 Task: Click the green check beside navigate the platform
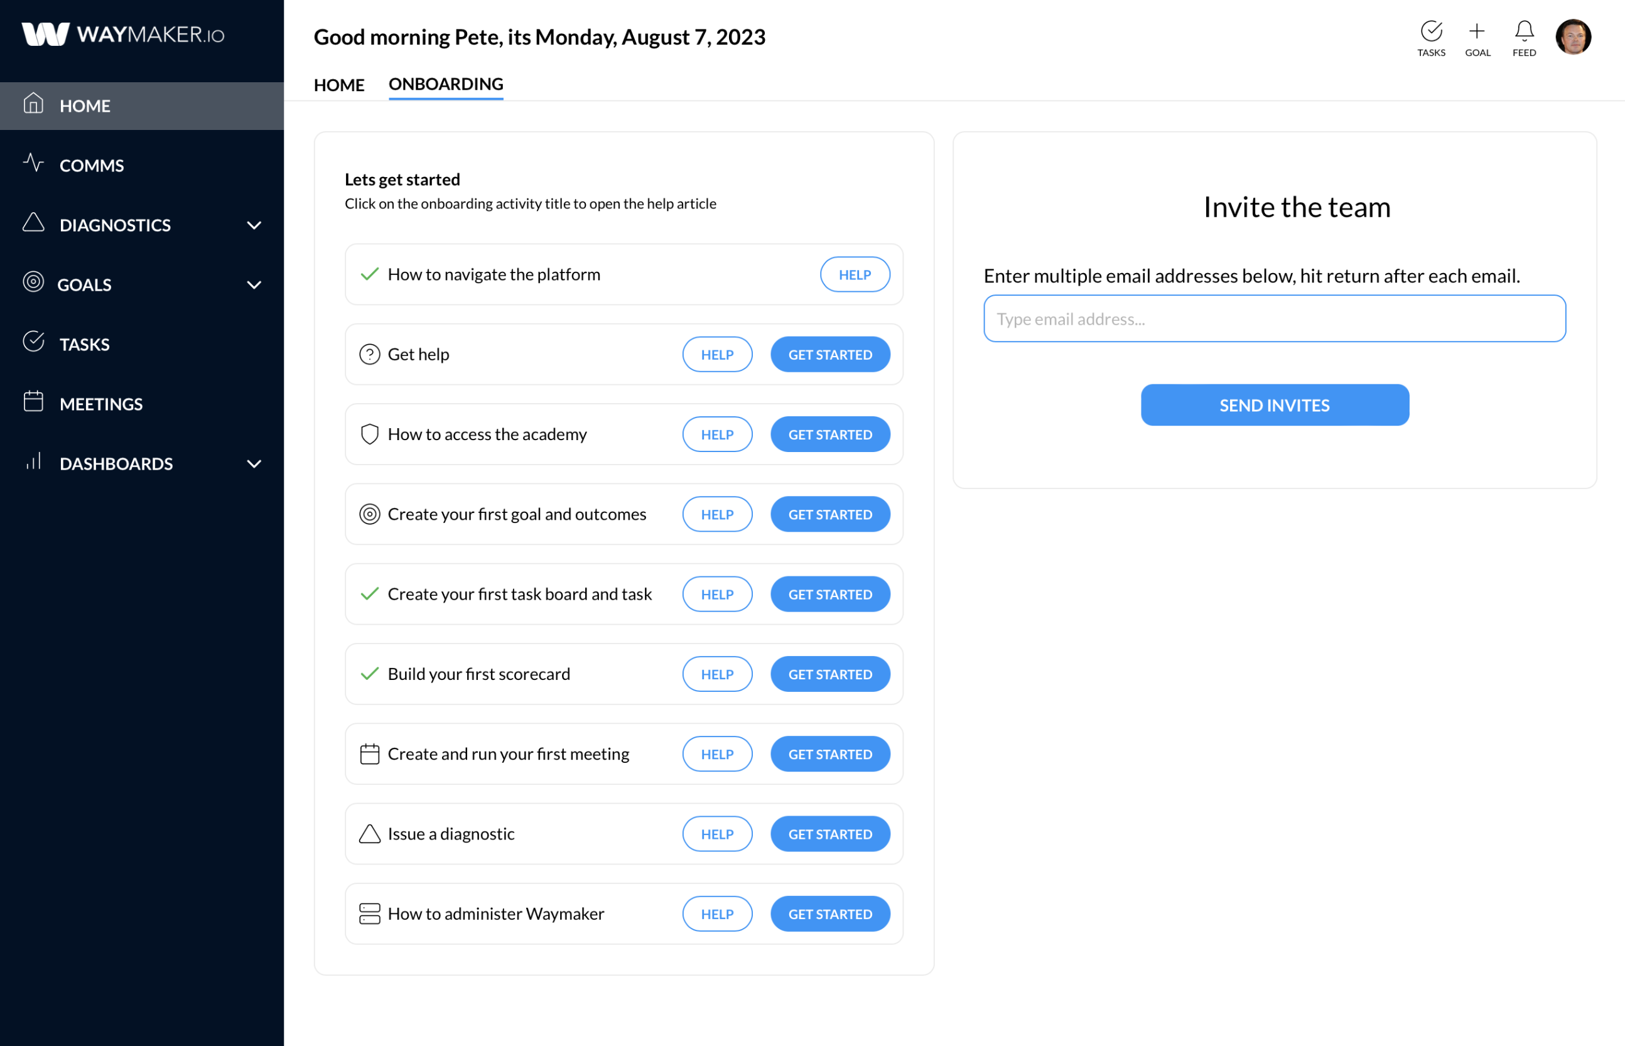(x=369, y=274)
